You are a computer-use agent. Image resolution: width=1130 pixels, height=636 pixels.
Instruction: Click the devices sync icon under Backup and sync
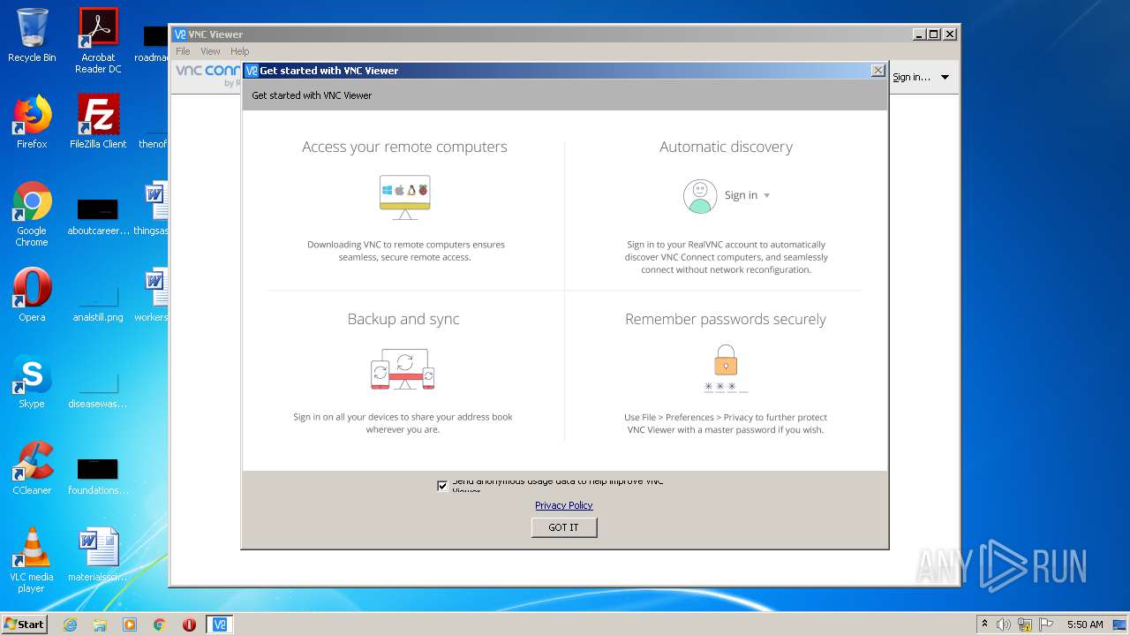tap(403, 369)
